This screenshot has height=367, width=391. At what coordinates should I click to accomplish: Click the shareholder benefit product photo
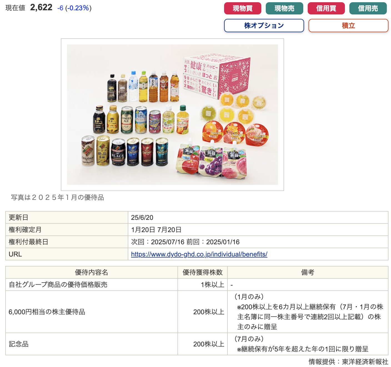point(172,115)
